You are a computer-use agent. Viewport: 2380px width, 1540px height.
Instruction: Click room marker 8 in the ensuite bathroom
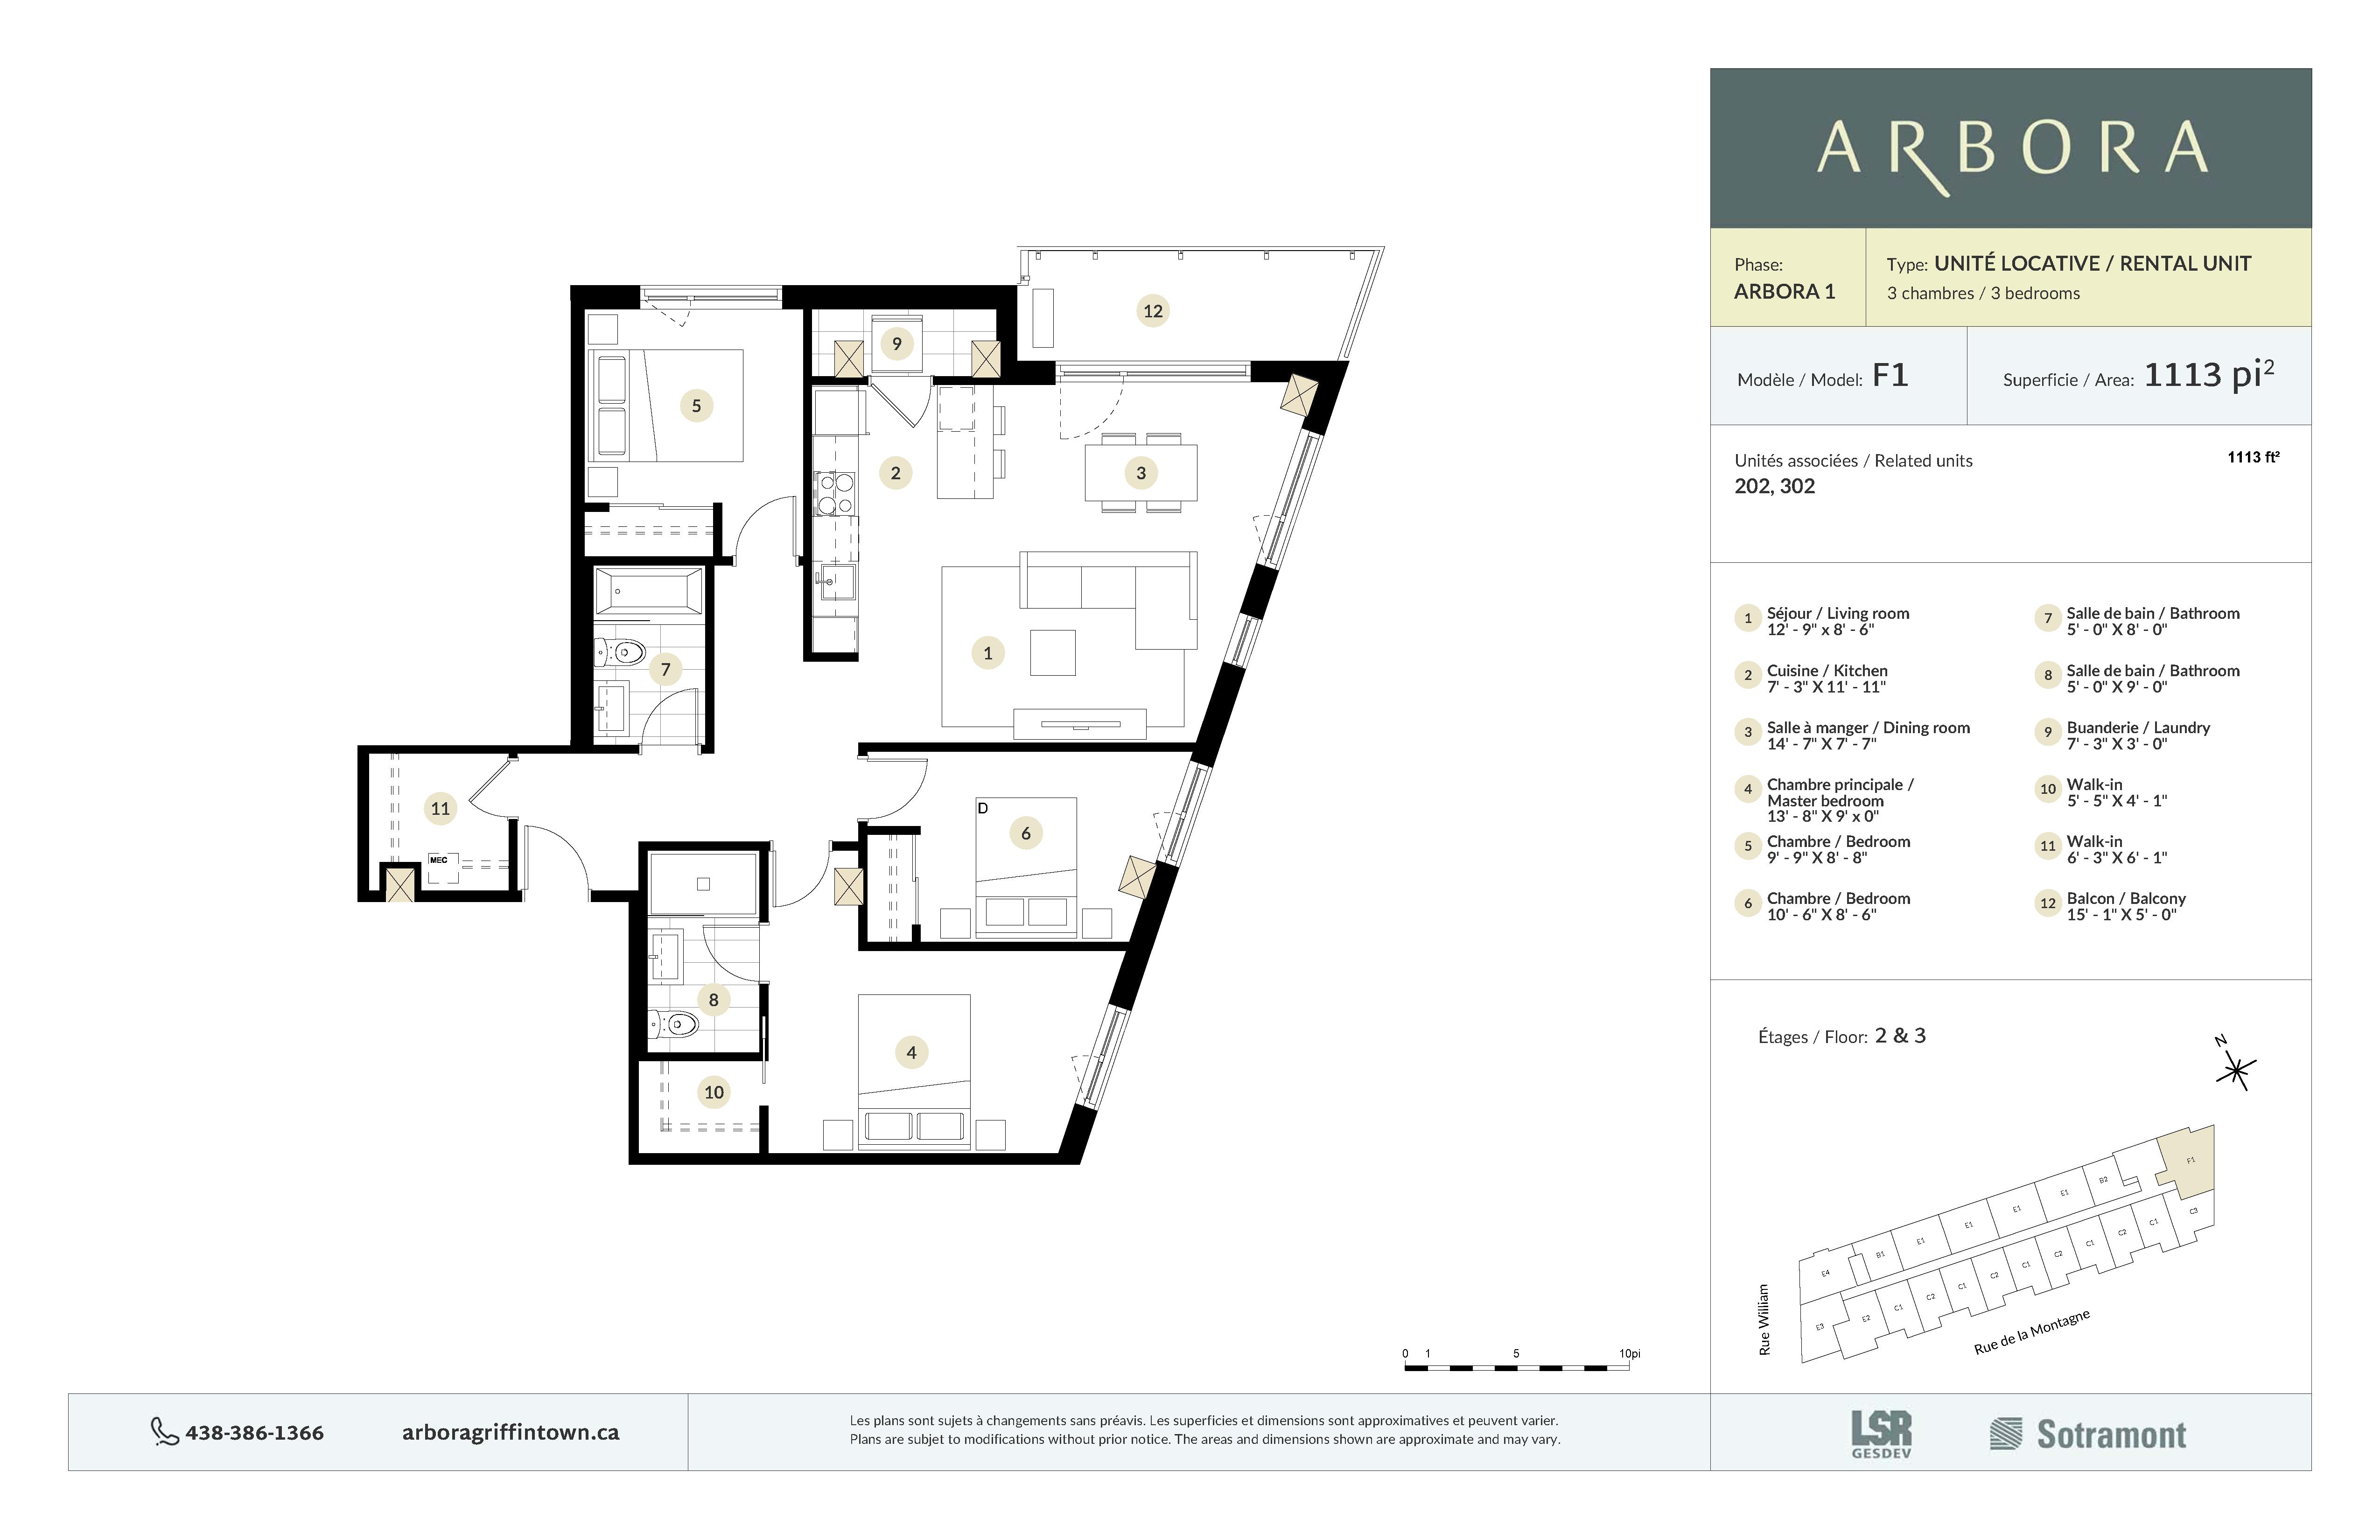pyautogui.click(x=713, y=999)
